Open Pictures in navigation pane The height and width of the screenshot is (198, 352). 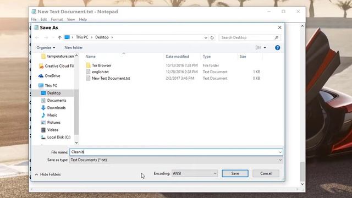tap(54, 123)
